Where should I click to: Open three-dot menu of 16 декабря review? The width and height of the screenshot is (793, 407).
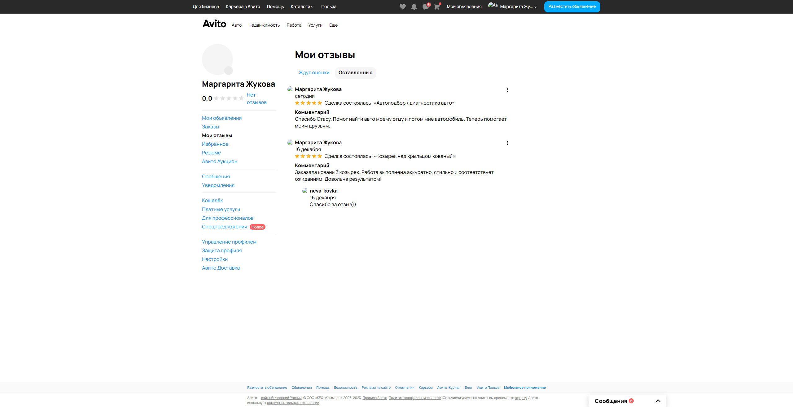click(x=507, y=143)
